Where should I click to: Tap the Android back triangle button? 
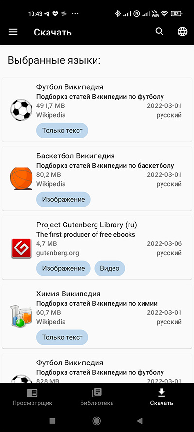tap(140, 421)
